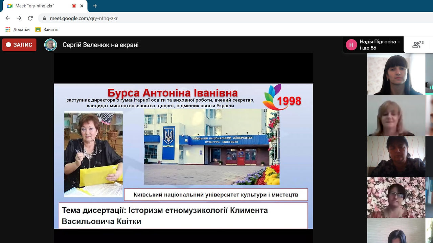The width and height of the screenshot is (433, 243).
Task: Open the Додатки apps bookmark
Action: click(x=18, y=30)
